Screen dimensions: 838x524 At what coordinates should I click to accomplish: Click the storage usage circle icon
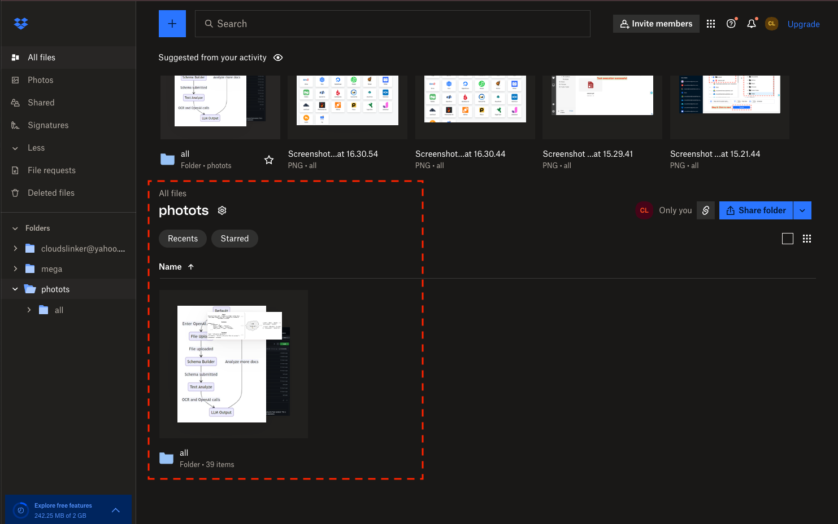[21, 510]
